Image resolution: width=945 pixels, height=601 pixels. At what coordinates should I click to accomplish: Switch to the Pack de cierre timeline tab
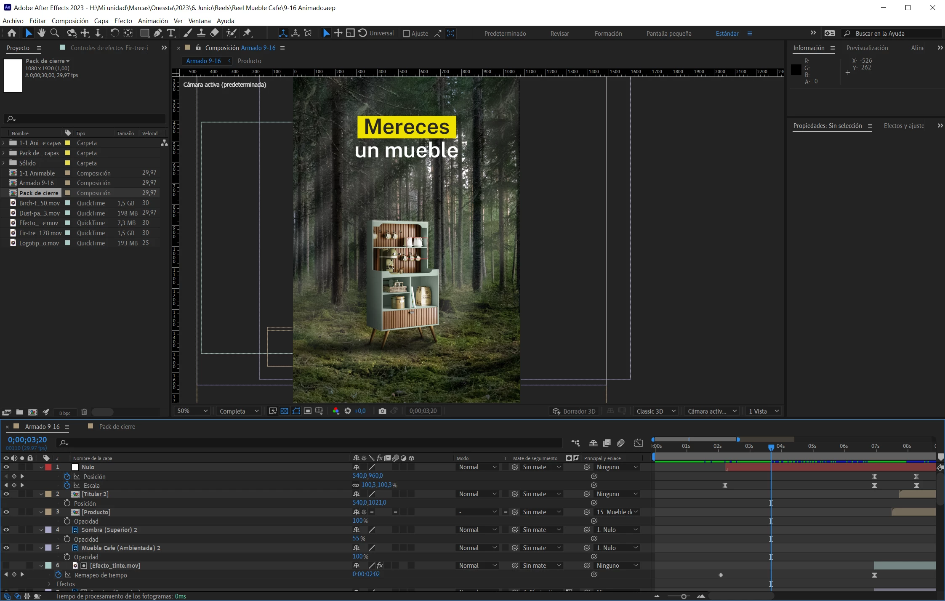117,427
